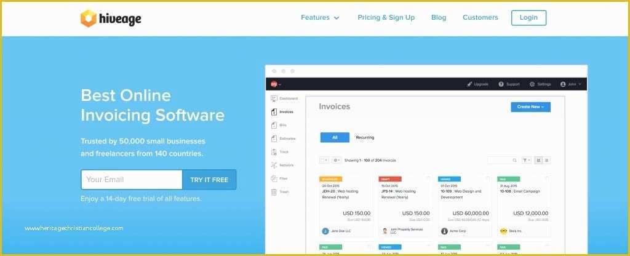Open invoice 10-109 Web Design and Development
Image resolution: width=630 pixels, height=256 pixels.
pyautogui.click(x=461, y=194)
